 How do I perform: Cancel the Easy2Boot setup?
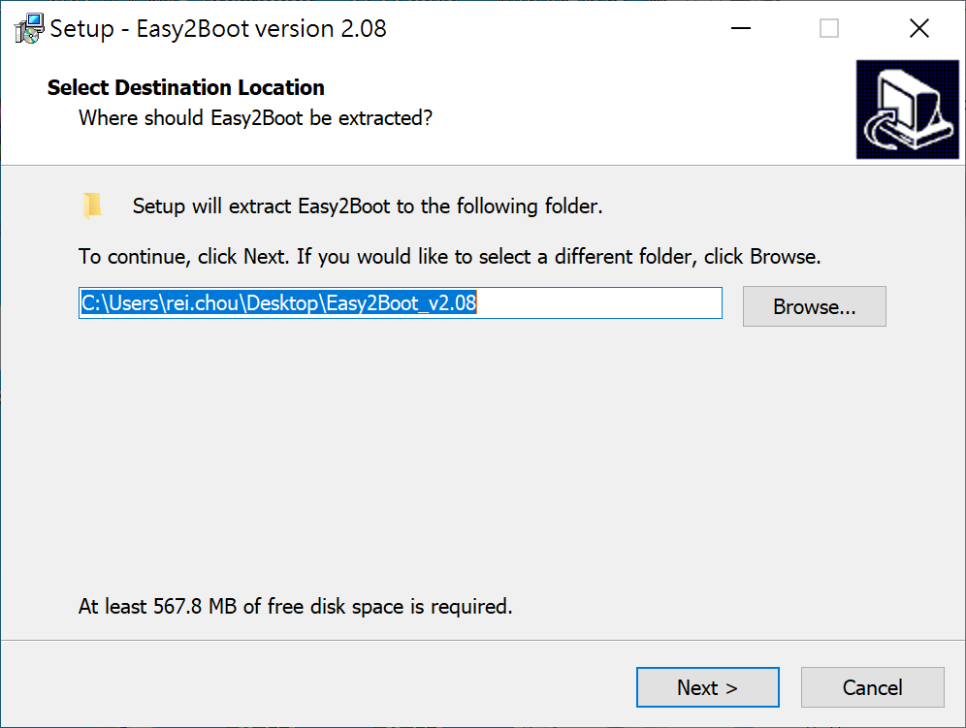tap(872, 687)
